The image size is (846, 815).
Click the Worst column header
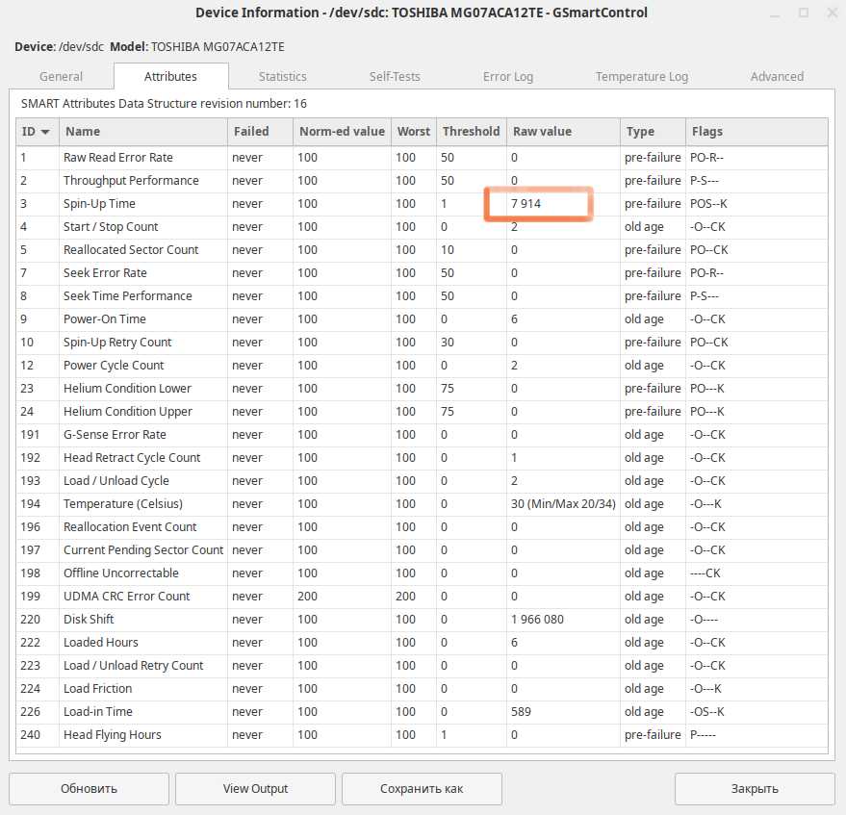[x=414, y=132]
